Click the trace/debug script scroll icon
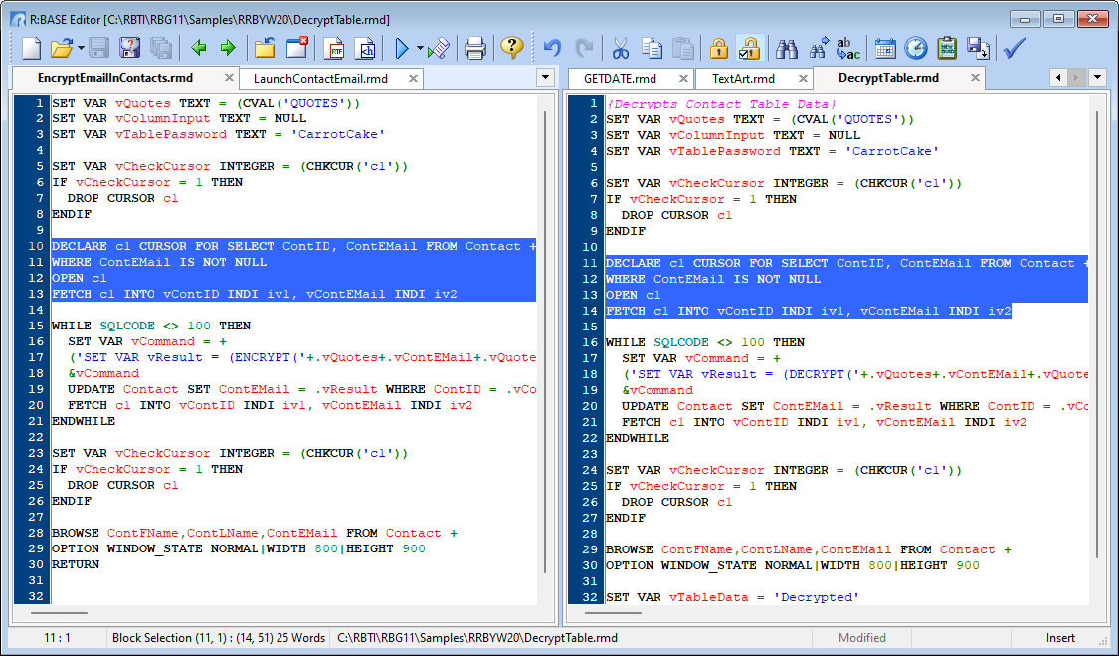Screen dimensions: 1119x656 click(439, 49)
